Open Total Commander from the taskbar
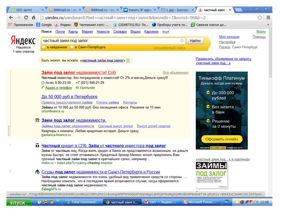This screenshot has height=212, width=283. 83,202
